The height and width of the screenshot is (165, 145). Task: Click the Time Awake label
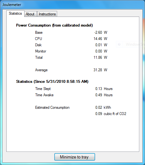[x=44, y=95]
